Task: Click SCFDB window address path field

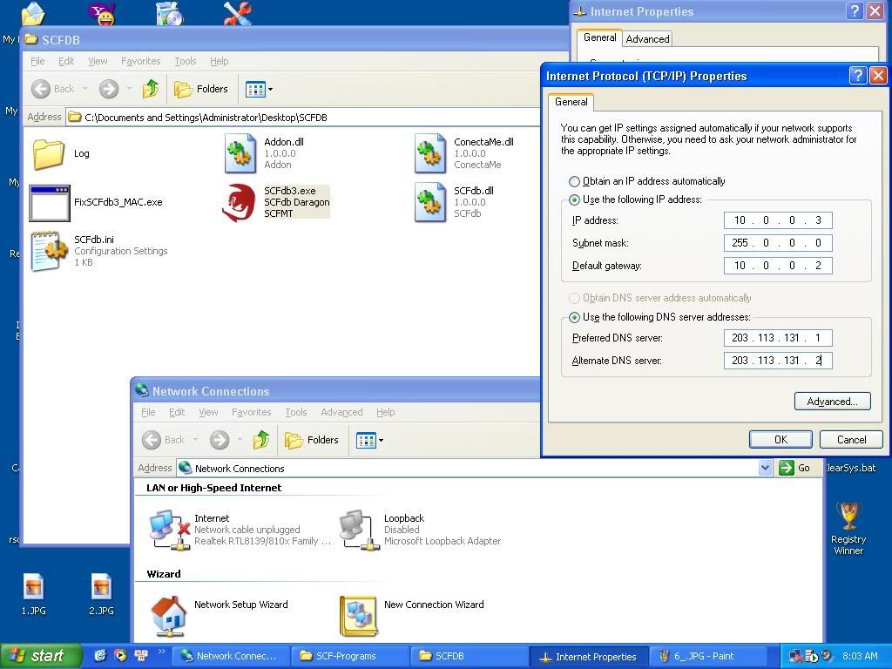Action: [302, 118]
